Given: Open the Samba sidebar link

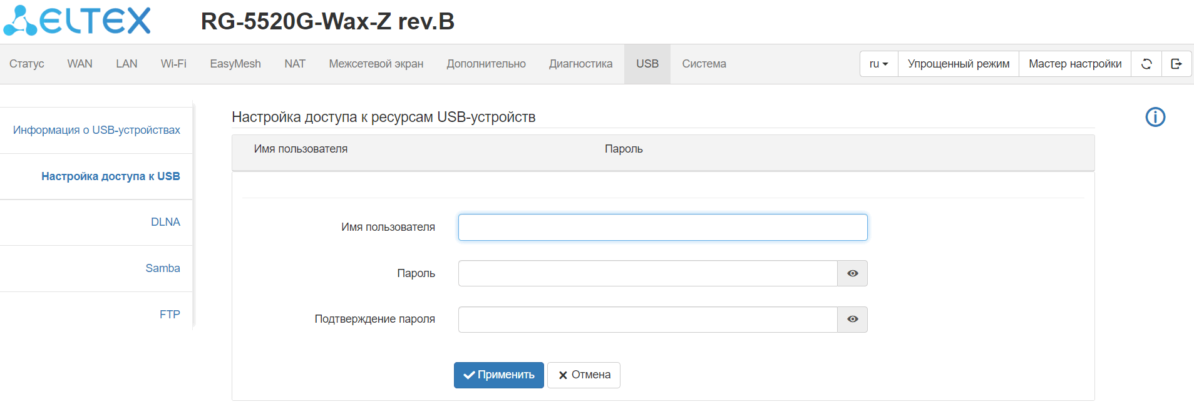Looking at the screenshot, I should tap(163, 268).
